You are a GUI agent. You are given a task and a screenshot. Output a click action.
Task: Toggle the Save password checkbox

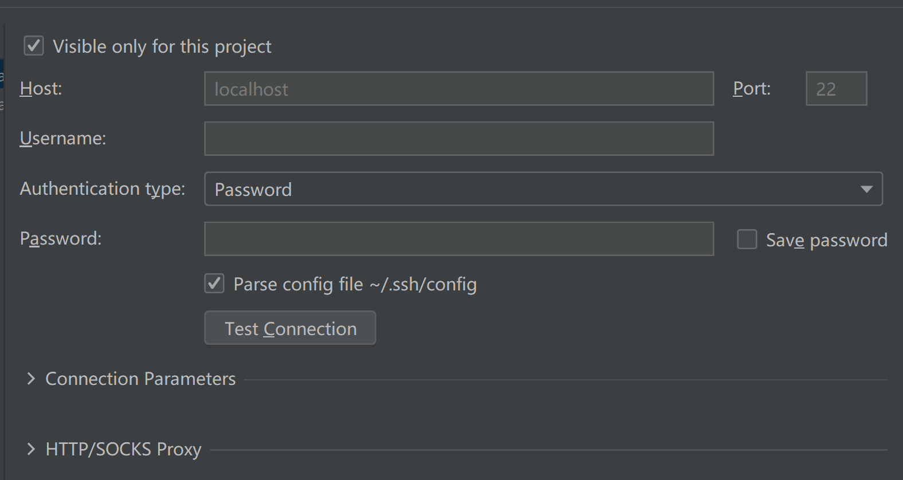[747, 239]
